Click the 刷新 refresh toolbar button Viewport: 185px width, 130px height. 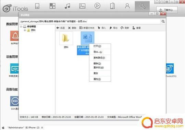(125, 28)
